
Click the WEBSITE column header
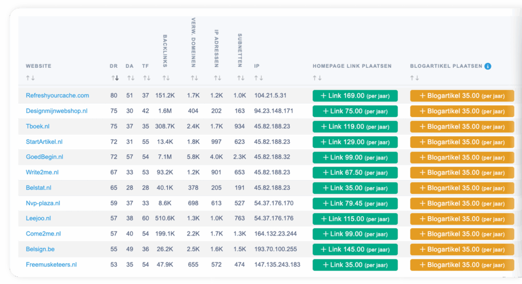coord(39,66)
